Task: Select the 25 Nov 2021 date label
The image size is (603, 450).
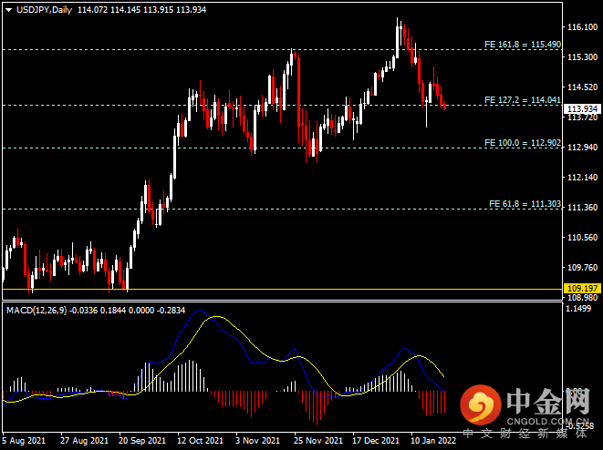Action: coord(318,440)
